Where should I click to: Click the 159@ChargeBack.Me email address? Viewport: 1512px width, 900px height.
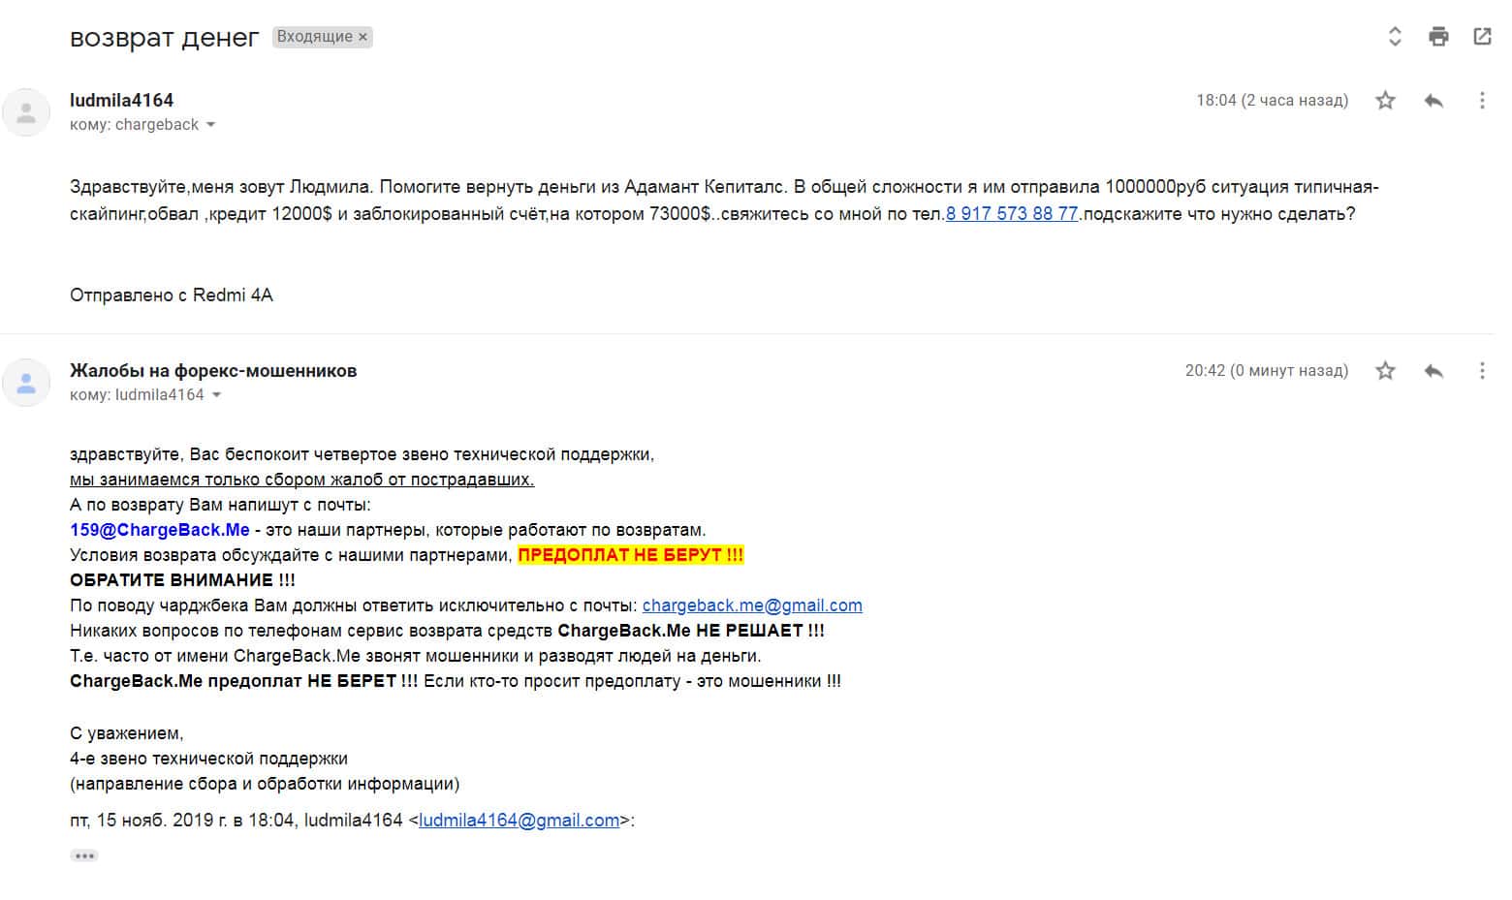point(160,530)
